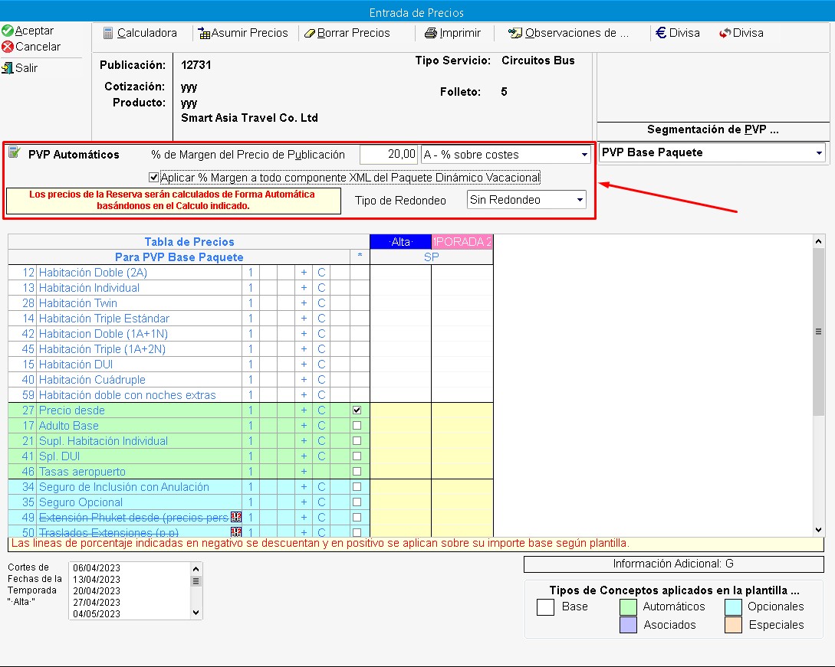
Task: Click the Aceptar label text
Action: pyautogui.click(x=34, y=31)
